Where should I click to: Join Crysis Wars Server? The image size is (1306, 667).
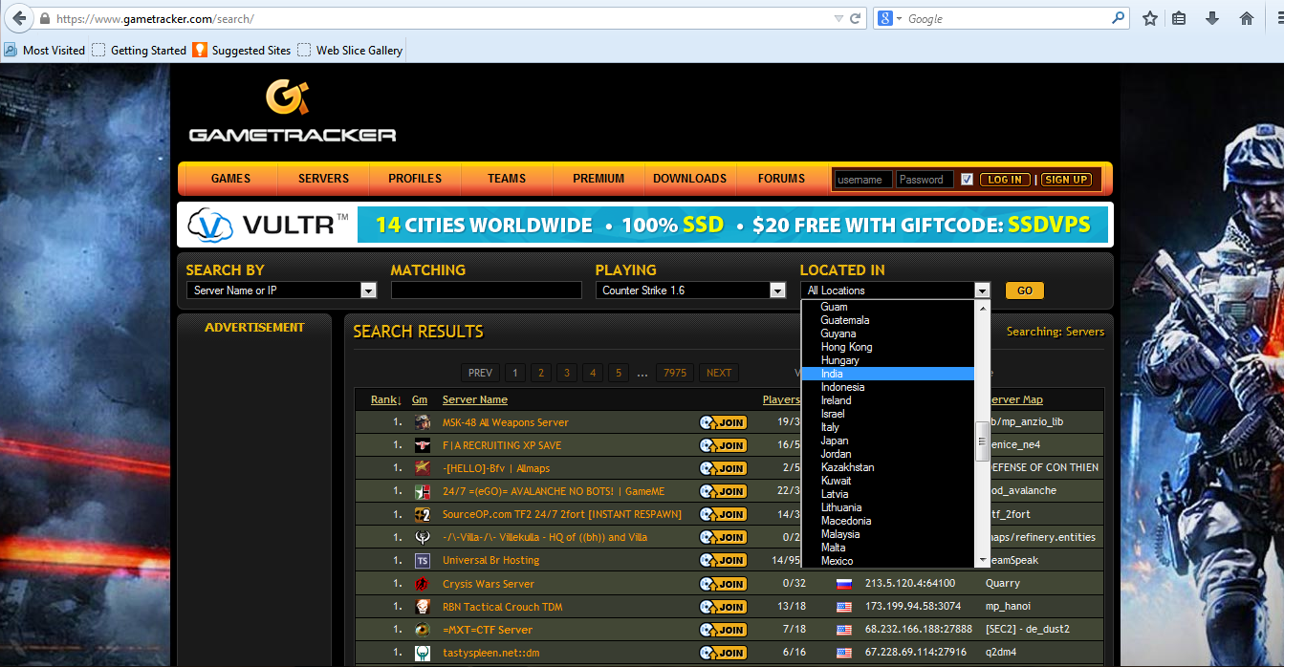coord(723,584)
